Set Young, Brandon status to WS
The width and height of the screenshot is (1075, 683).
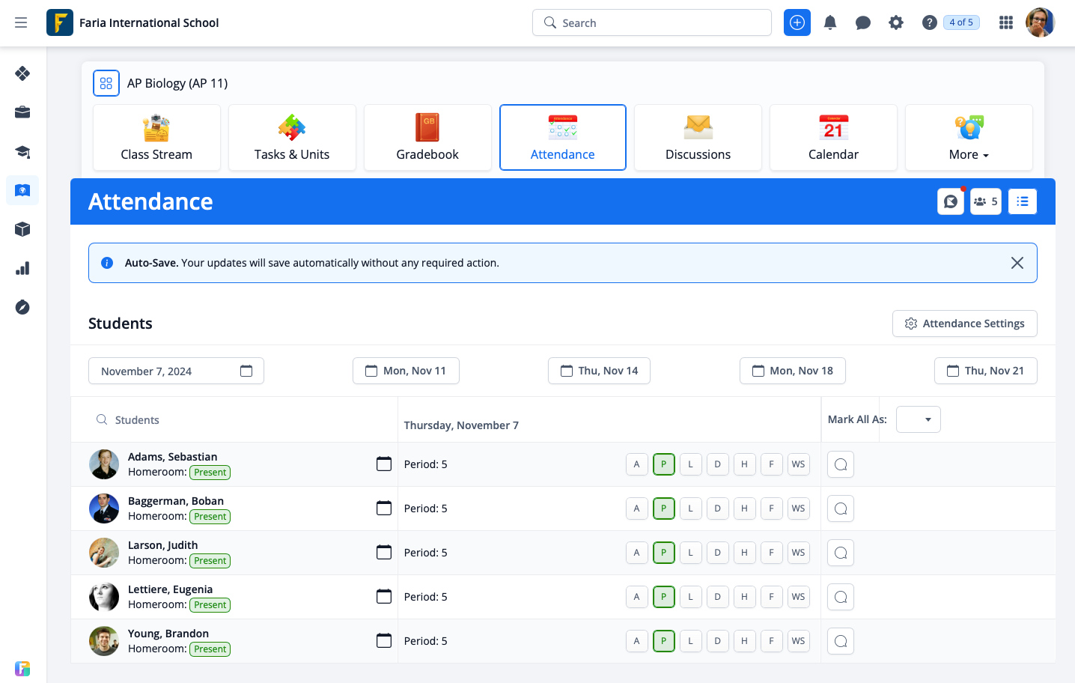click(x=798, y=641)
